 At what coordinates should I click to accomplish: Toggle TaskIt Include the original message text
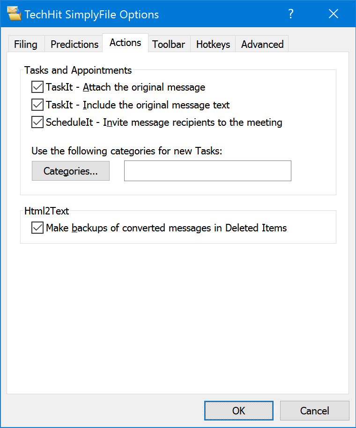click(37, 105)
